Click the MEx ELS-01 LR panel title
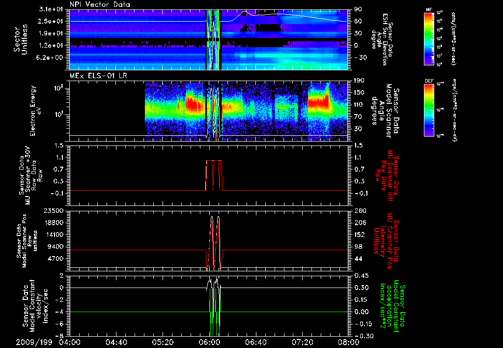This screenshot has height=348, width=503. [99, 76]
